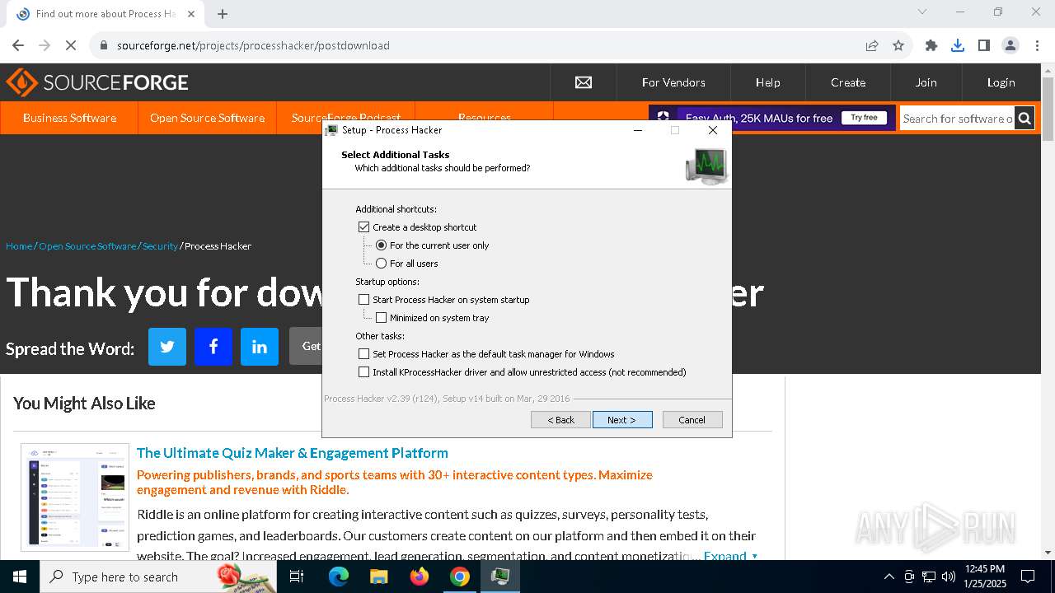Open Business Software menu

coord(69,118)
